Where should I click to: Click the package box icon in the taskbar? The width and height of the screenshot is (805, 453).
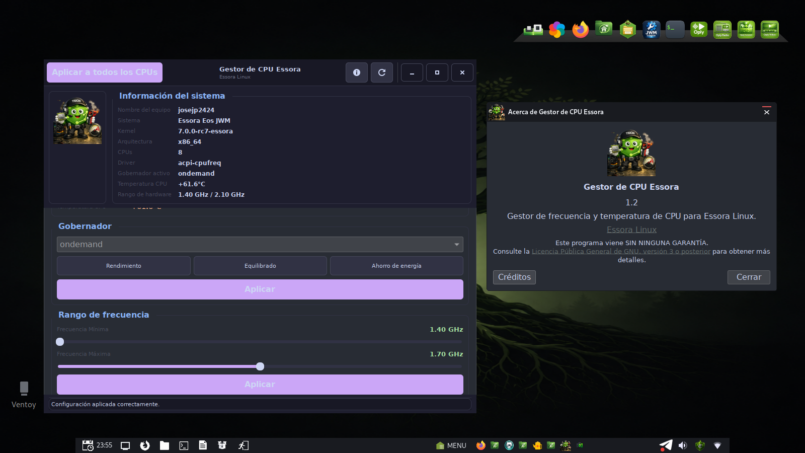click(222, 445)
